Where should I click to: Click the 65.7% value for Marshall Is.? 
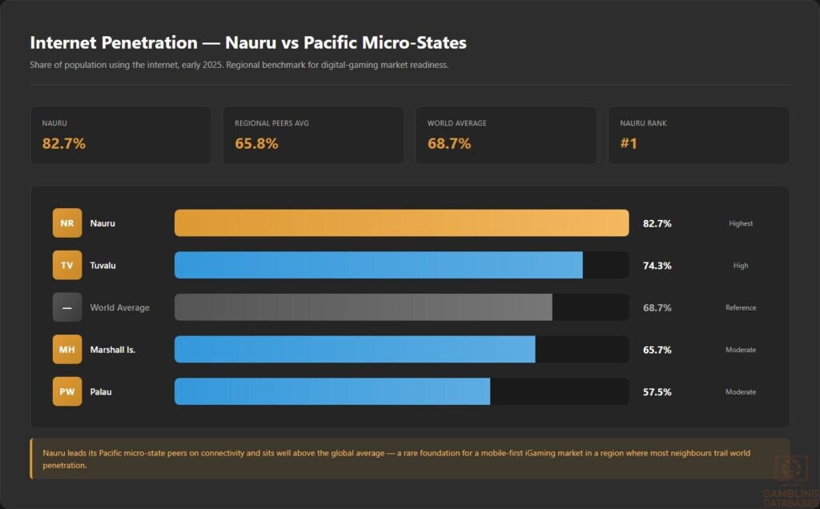tap(657, 350)
